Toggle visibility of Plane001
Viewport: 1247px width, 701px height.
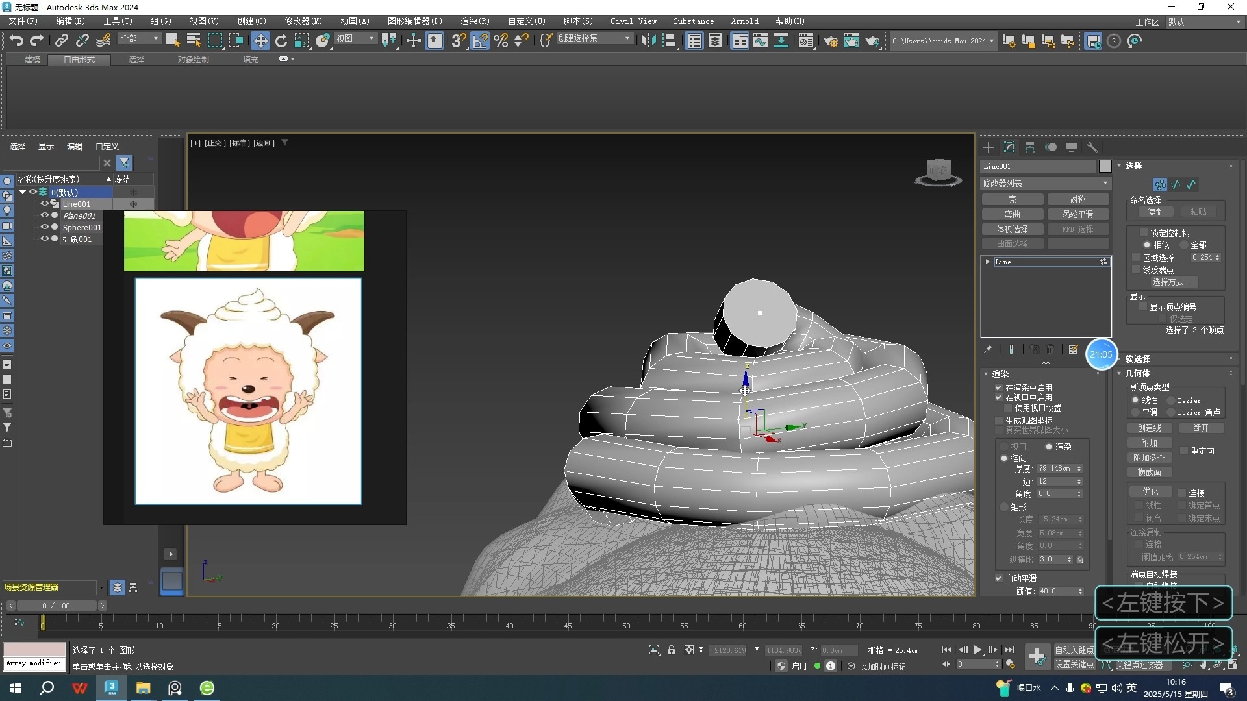(45, 215)
